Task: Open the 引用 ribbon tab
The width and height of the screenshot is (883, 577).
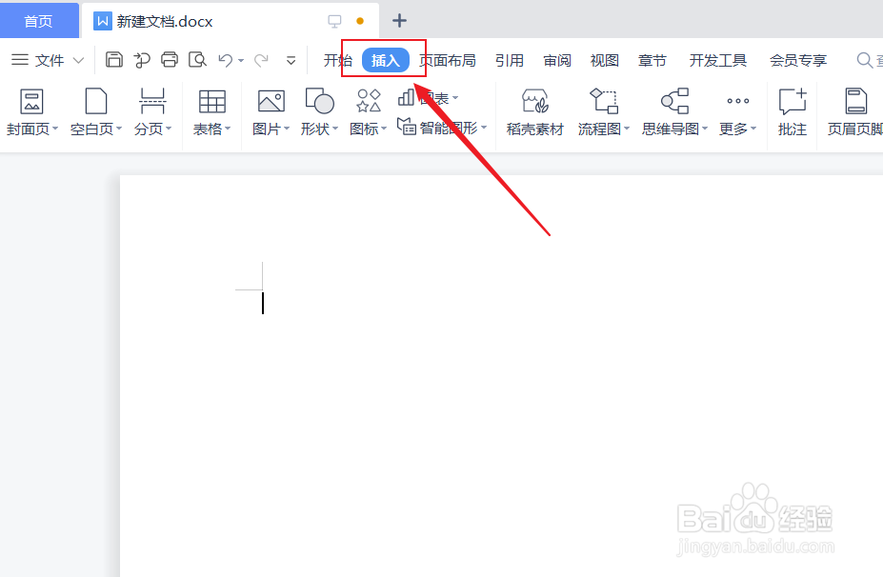Action: click(509, 60)
